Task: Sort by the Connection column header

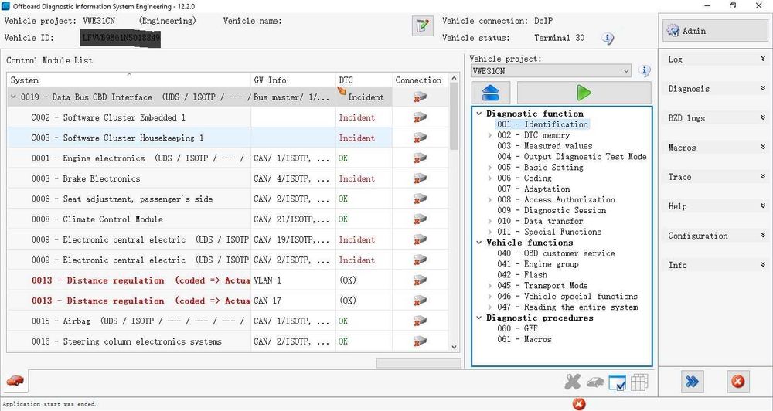Action: [421, 80]
